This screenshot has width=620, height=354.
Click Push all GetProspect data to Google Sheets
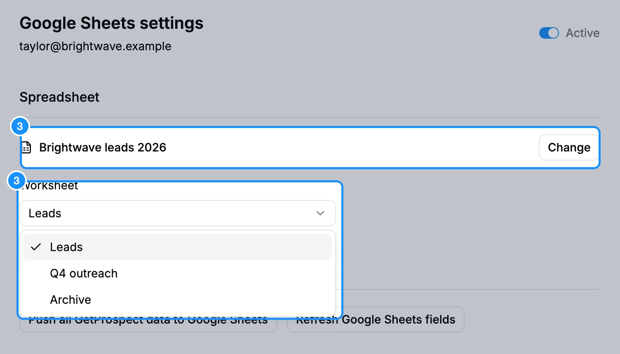[148, 320]
